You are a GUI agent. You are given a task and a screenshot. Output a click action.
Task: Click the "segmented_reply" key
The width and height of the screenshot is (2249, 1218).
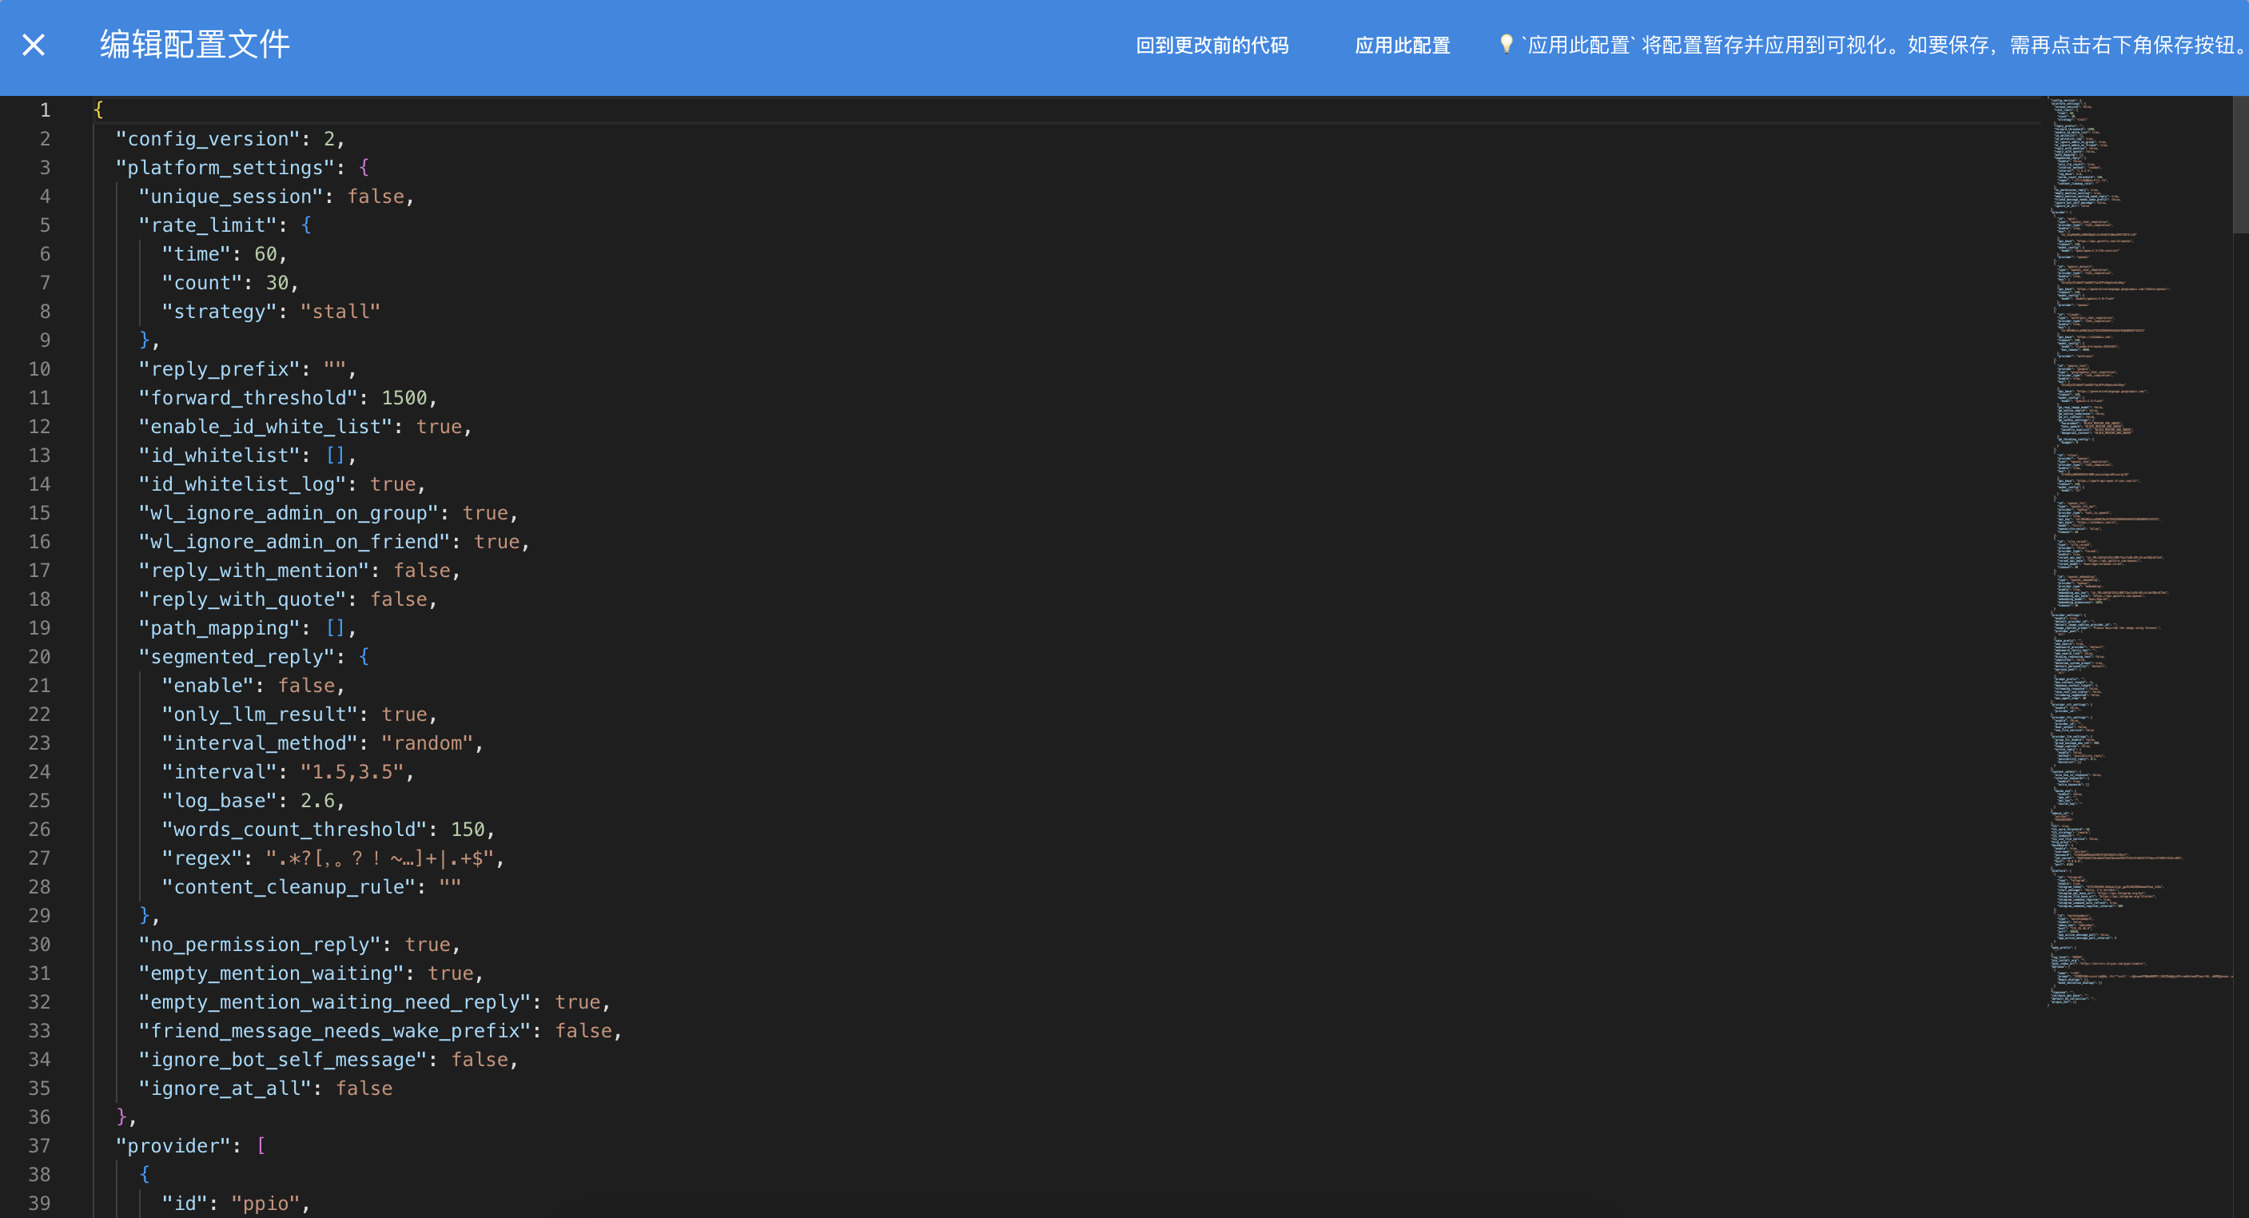click(x=237, y=657)
